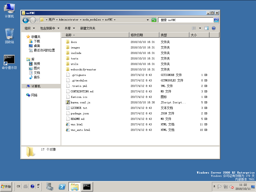Change the view with the view icon
256x192 pixels.
coord(194,28)
